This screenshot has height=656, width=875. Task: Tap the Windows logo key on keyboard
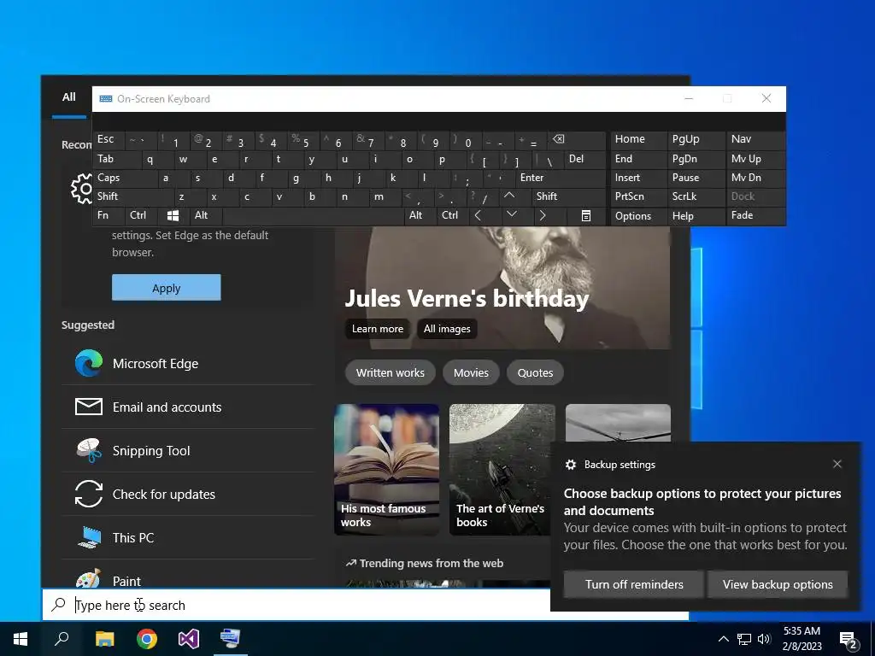(x=173, y=215)
